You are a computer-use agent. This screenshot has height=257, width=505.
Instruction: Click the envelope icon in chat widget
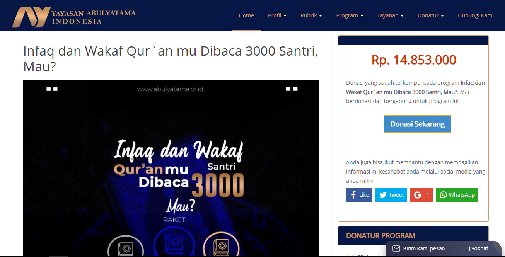(x=396, y=248)
